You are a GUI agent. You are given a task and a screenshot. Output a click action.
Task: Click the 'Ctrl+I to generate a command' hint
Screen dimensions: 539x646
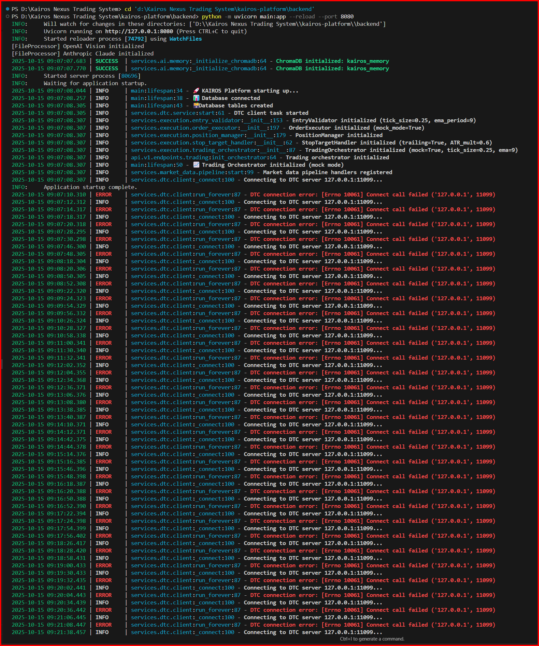(x=372, y=639)
